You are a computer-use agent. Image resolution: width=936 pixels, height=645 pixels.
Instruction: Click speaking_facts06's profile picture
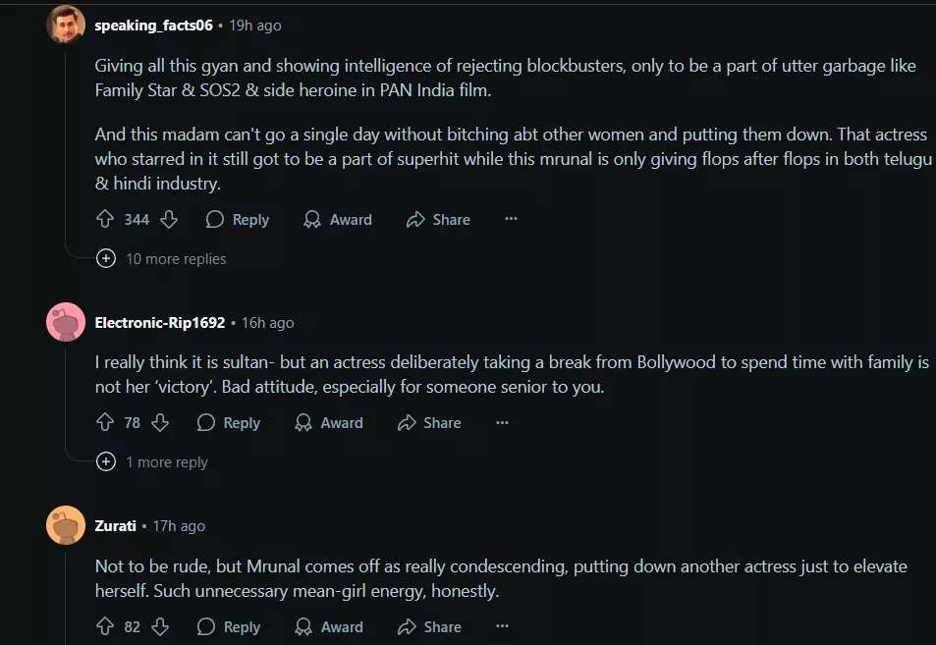(x=66, y=25)
